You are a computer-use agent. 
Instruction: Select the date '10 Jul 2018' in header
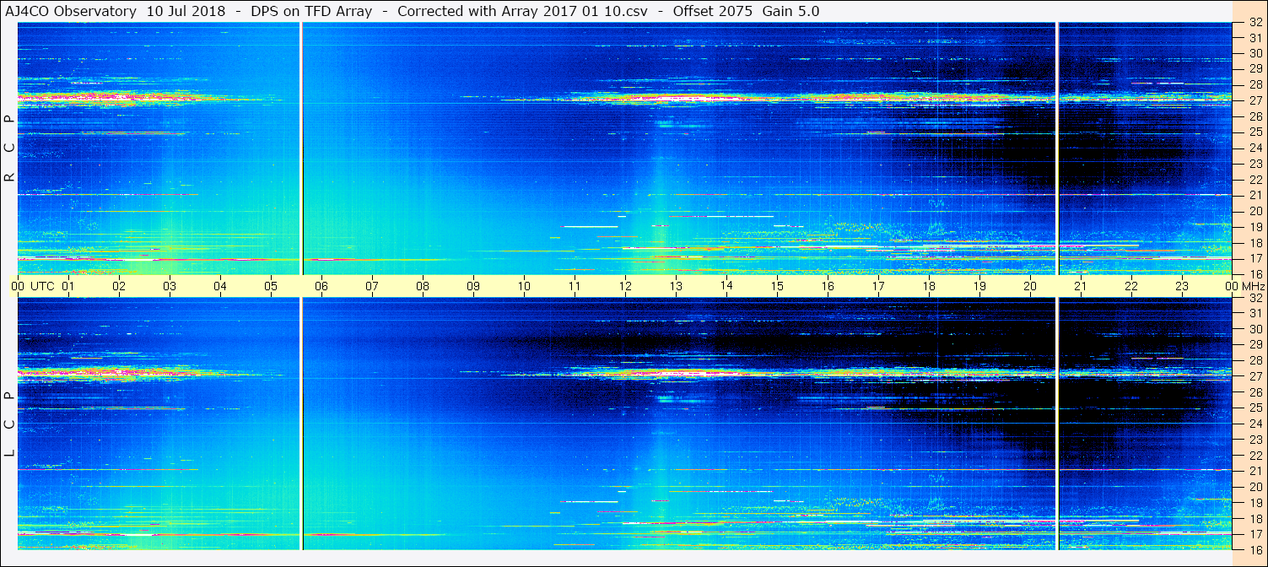(186, 11)
